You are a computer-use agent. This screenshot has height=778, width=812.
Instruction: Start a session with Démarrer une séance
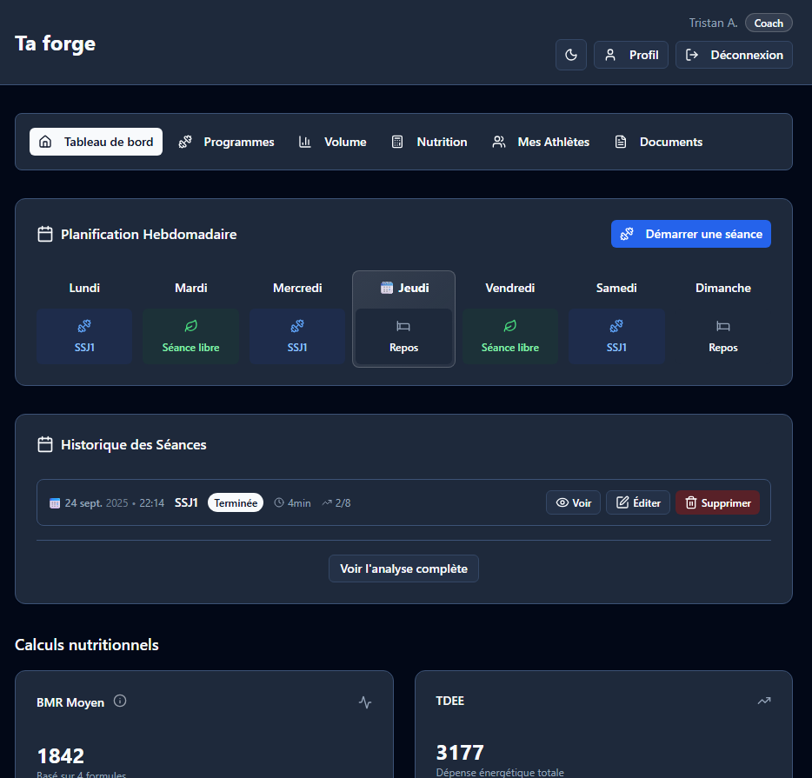click(690, 234)
